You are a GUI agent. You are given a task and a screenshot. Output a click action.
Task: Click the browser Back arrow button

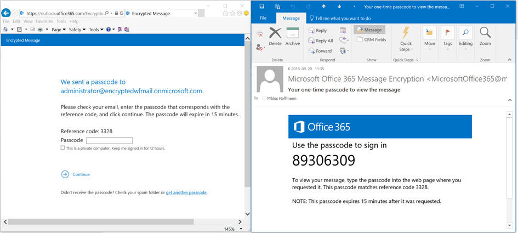7,13
